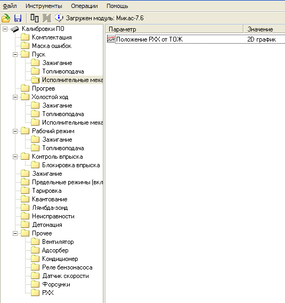Select the top-level Зажигание folder
Image resolution: width=285 pixels, height=303 pixels.
47,174
